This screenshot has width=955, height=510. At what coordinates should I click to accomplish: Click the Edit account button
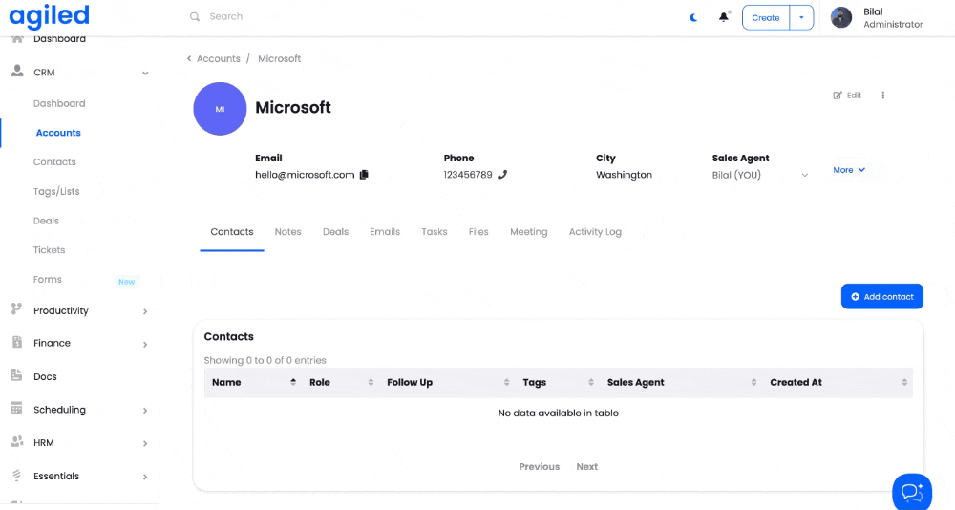(x=847, y=96)
